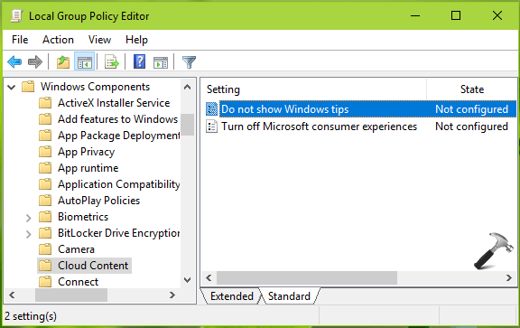Expand the Biometrics tree node
This screenshot has height=328, width=520.
coord(29,218)
